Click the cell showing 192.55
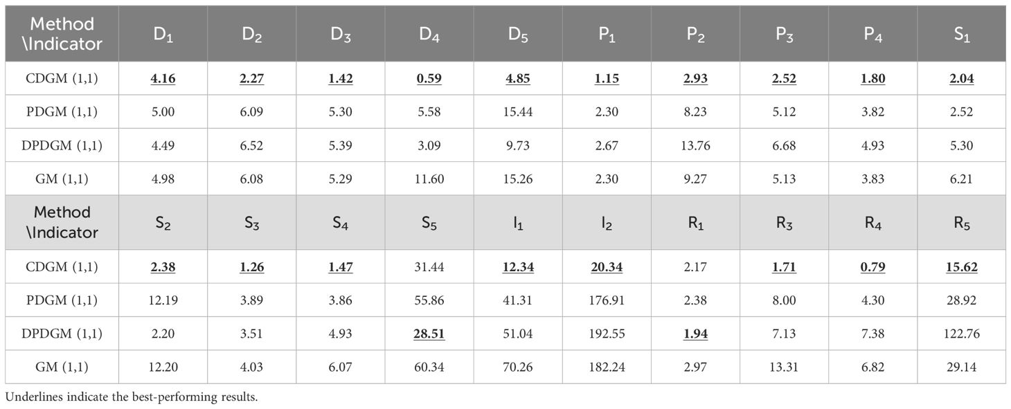The image size is (1011, 409). coord(606,334)
